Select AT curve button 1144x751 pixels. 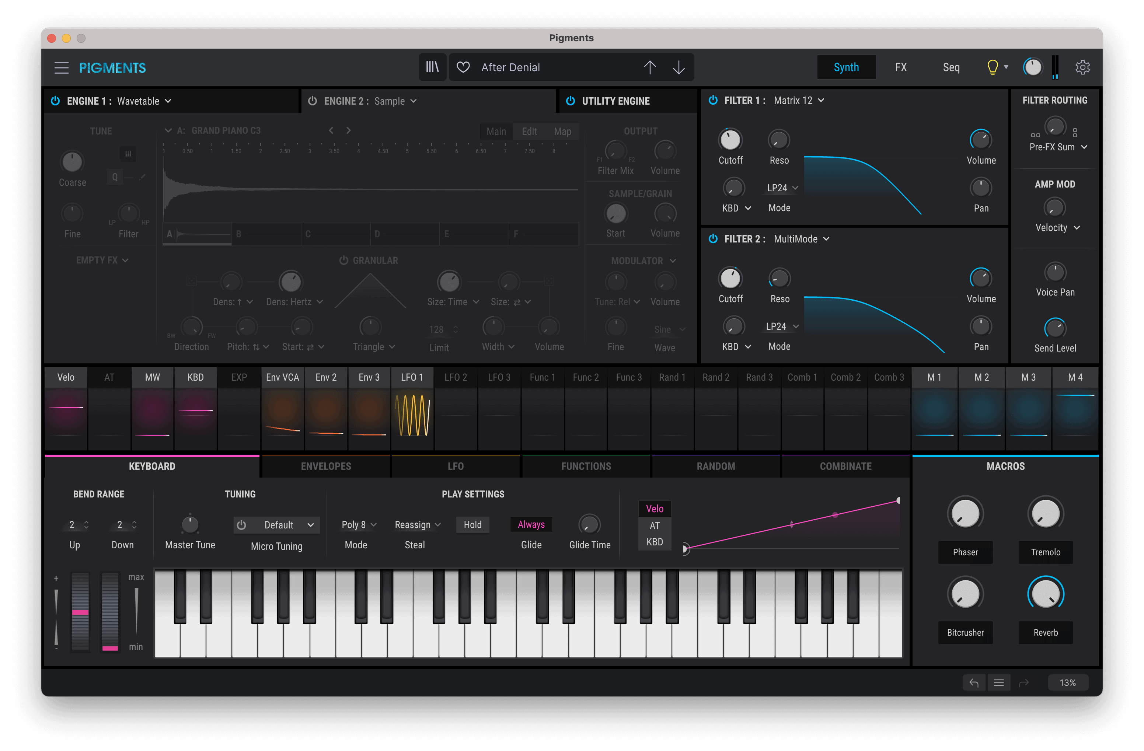tap(654, 525)
